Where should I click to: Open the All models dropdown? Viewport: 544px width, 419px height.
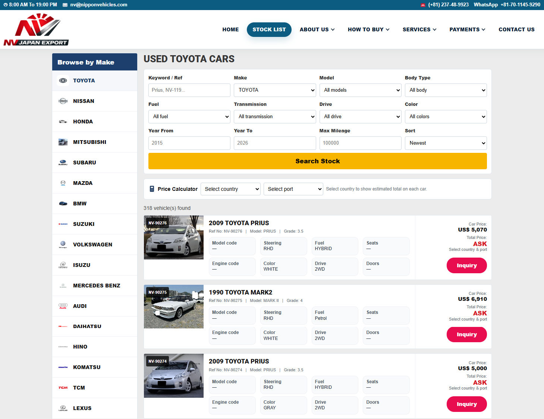(x=360, y=90)
